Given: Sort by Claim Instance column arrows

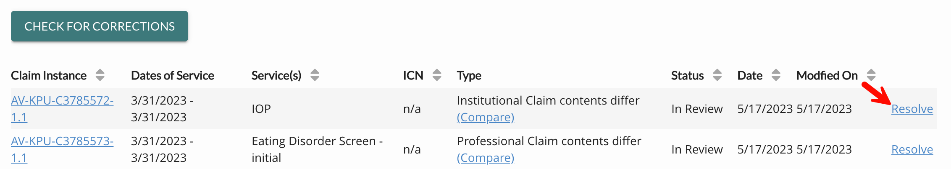Looking at the screenshot, I should [x=100, y=75].
